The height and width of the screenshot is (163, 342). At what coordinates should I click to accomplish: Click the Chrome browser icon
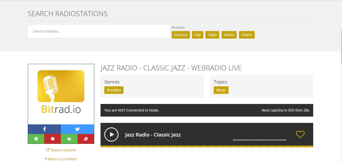pyautogui.click(x=36, y=139)
